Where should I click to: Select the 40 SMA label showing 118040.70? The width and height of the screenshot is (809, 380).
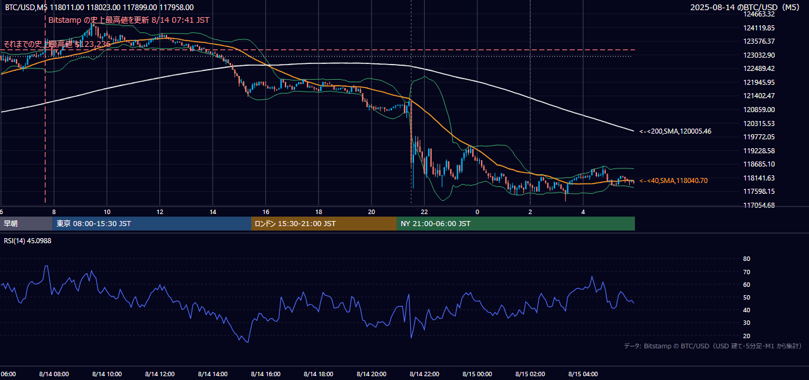pyautogui.click(x=673, y=180)
